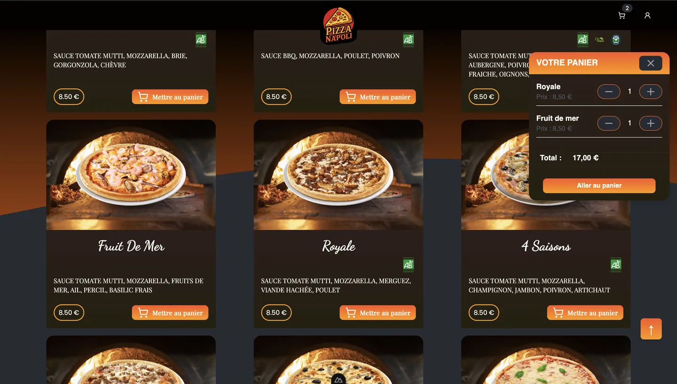Add the brie gorgonzola chèvre pizza to cart
This screenshot has width=677, height=384.
click(170, 97)
